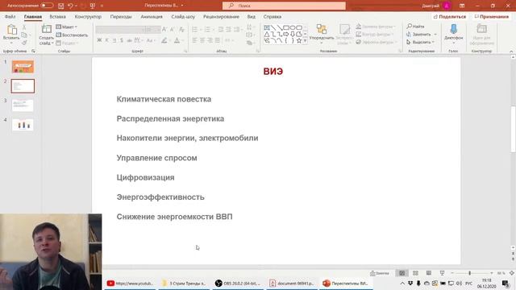Image resolution: width=516 pixels, height=290 pixels.
Task: Select the star shape in gallery
Action: (299, 41)
